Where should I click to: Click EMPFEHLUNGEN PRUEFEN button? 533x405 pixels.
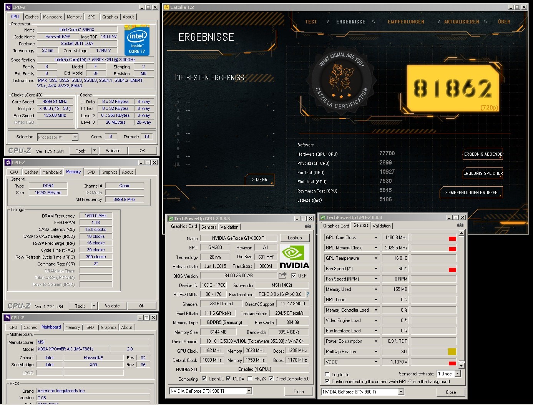coord(471,193)
